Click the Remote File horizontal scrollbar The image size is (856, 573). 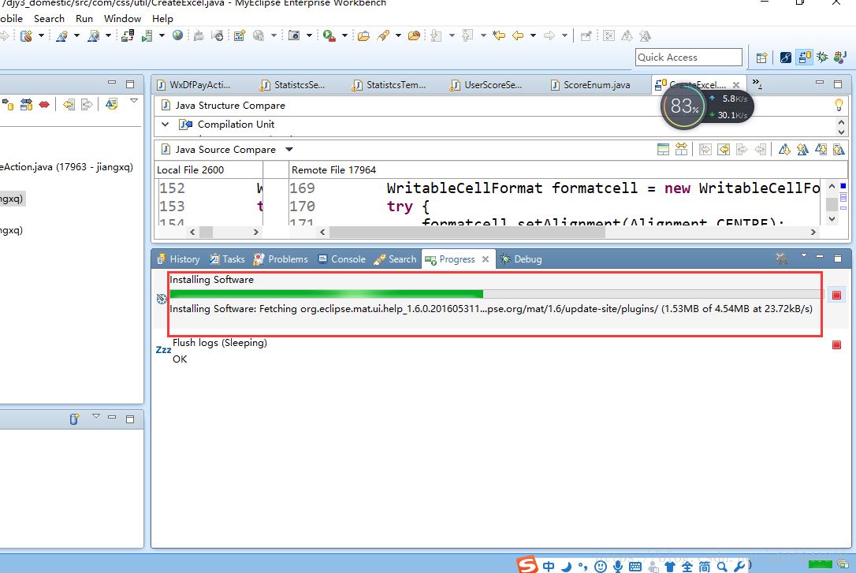(x=568, y=232)
